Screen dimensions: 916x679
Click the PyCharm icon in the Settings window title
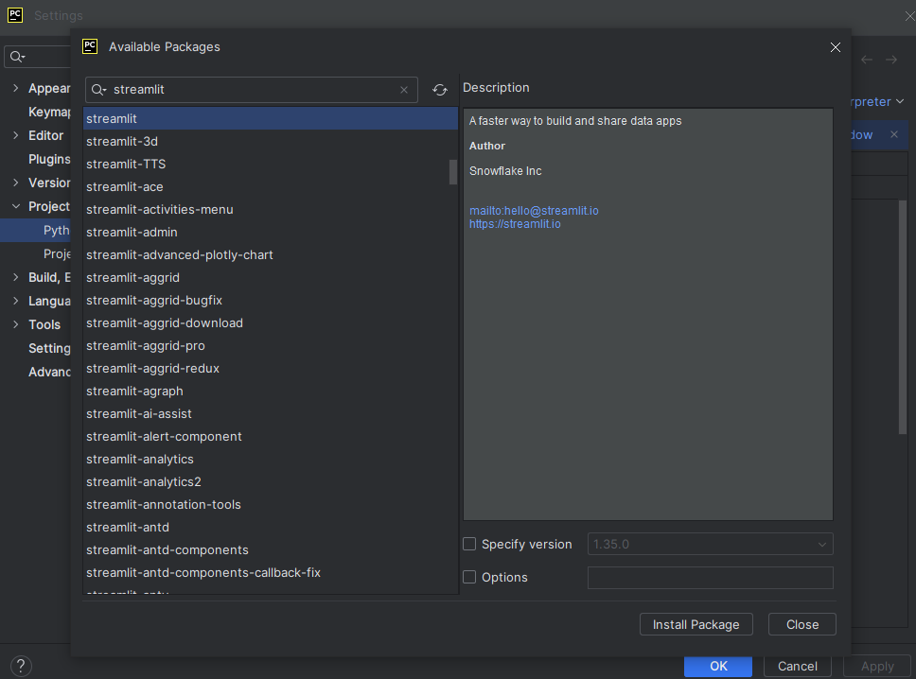click(x=15, y=15)
